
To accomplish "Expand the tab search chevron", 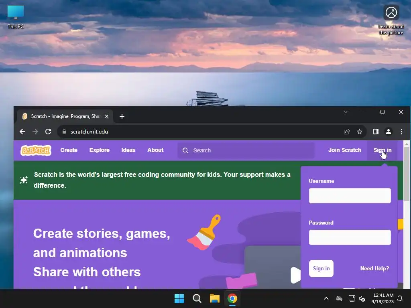I will pyautogui.click(x=346, y=112).
